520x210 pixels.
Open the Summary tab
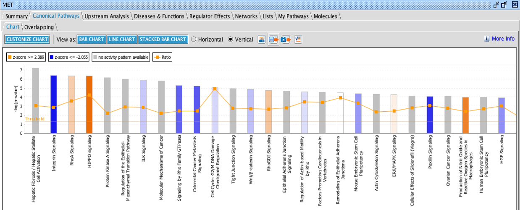[16, 16]
